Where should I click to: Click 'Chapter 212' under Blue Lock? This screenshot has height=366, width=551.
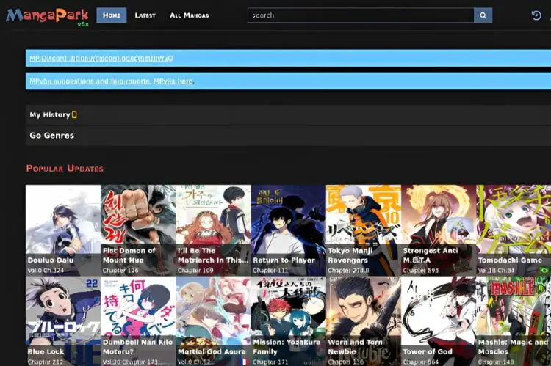[x=46, y=362]
